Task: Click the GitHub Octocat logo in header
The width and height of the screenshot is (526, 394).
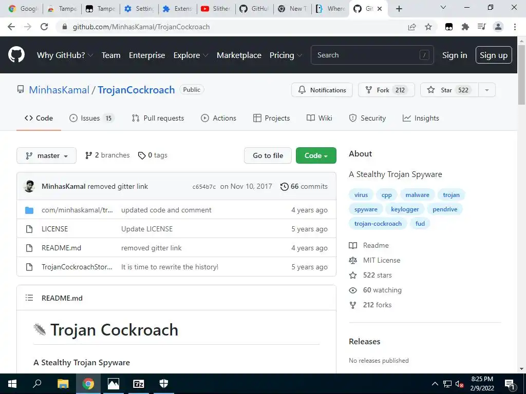Action: point(16,55)
